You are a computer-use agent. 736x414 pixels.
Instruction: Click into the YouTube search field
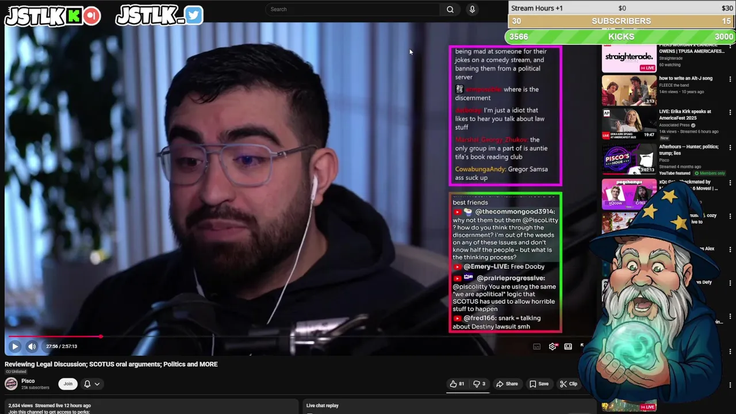pyautogui.click(x=354, y=9)
